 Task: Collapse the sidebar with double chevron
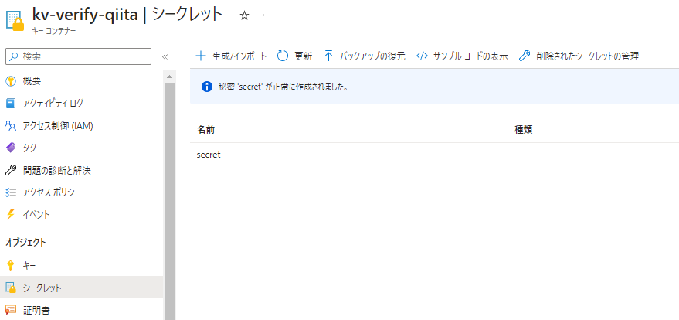coord(165,56)
